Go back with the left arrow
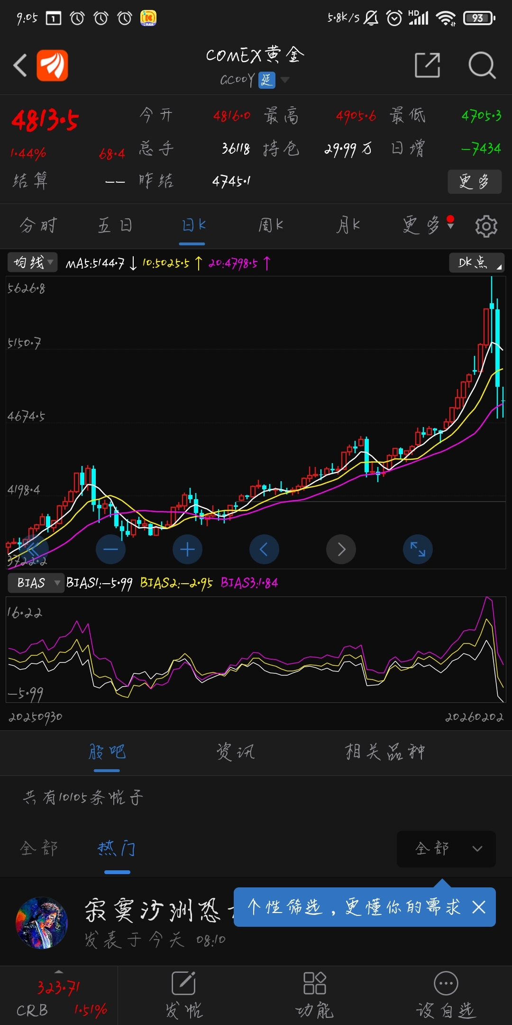 point(20,65)
